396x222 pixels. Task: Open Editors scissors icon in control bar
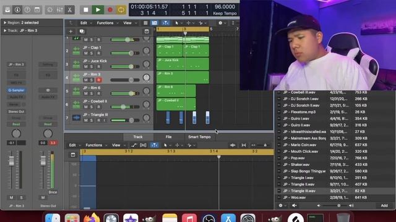click(x=70, y=10)
